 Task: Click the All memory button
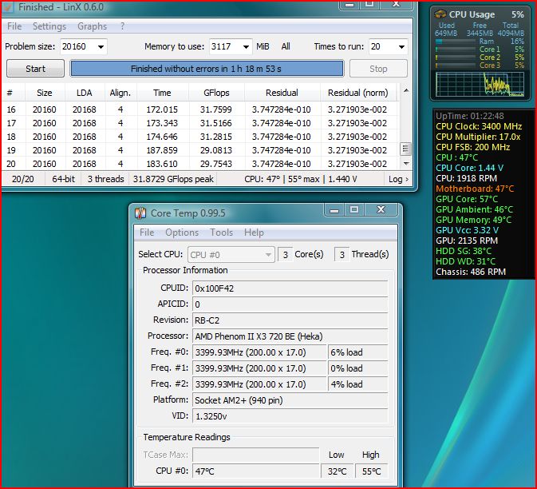[x=286, y=46]
